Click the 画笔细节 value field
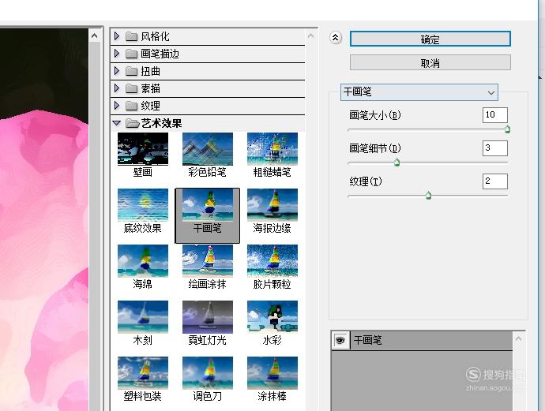The width and height of the screenshot is (545, 411). click(495, 148)
